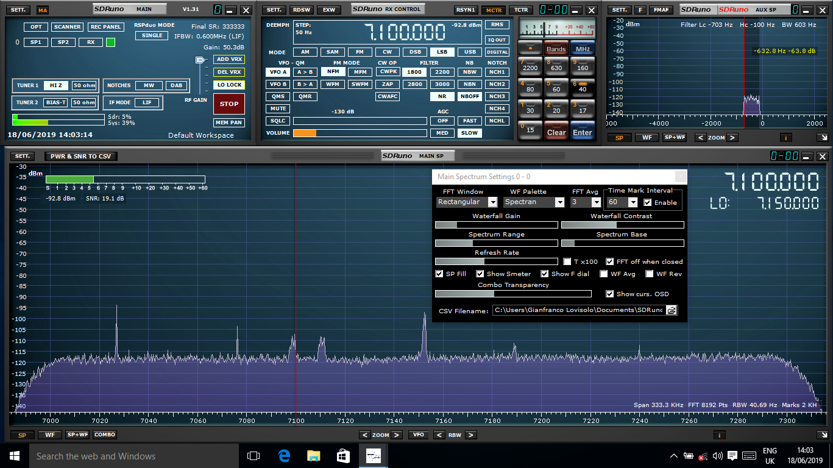Image resolution: width=833 pixels, height=468 pixels.
Task: Click the Windows search box
Action: point(133,456)
